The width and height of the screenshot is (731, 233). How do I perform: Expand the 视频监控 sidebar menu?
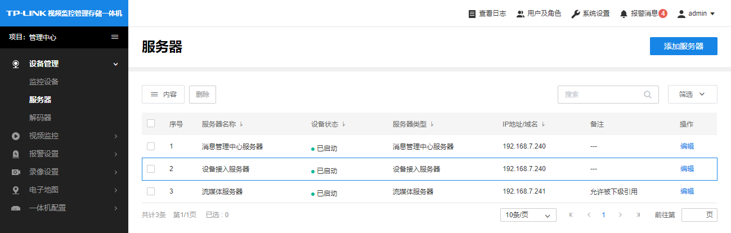(64, 136)
